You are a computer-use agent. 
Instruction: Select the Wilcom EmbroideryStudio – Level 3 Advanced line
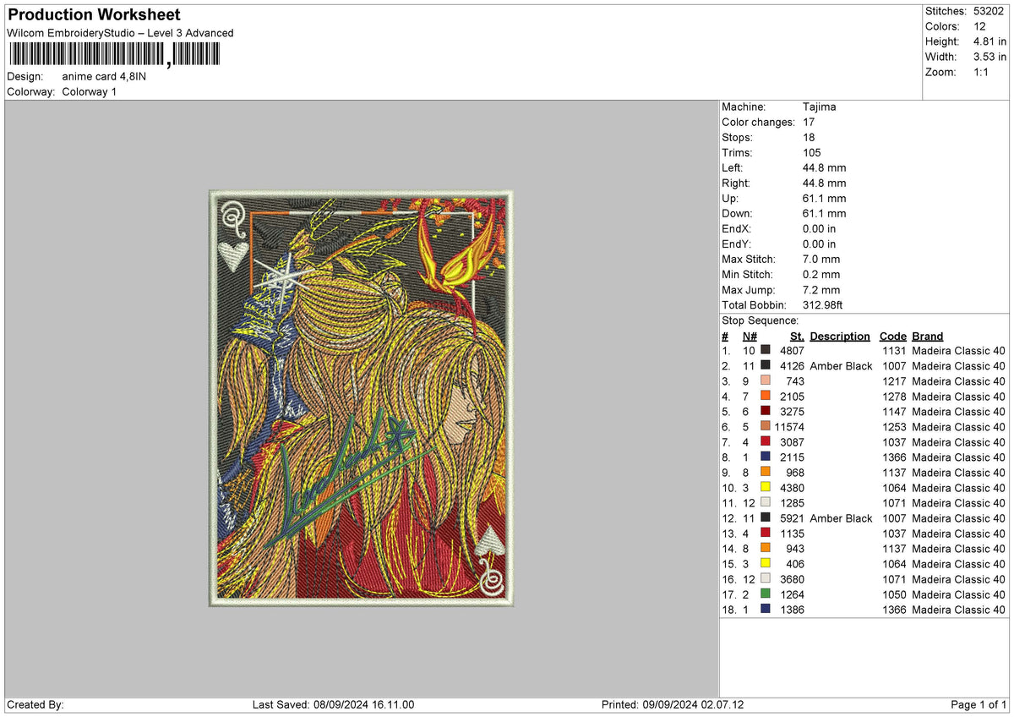pyautogui.click(x=120, y=33)
